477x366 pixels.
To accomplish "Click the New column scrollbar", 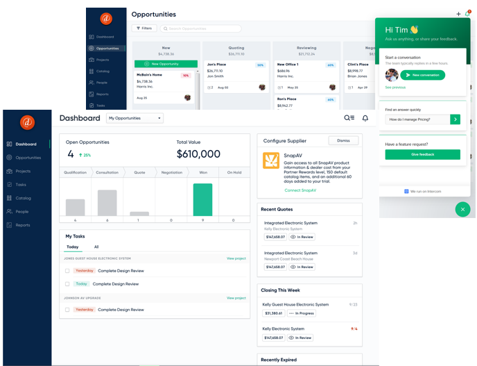I will (x=198, y=90).
